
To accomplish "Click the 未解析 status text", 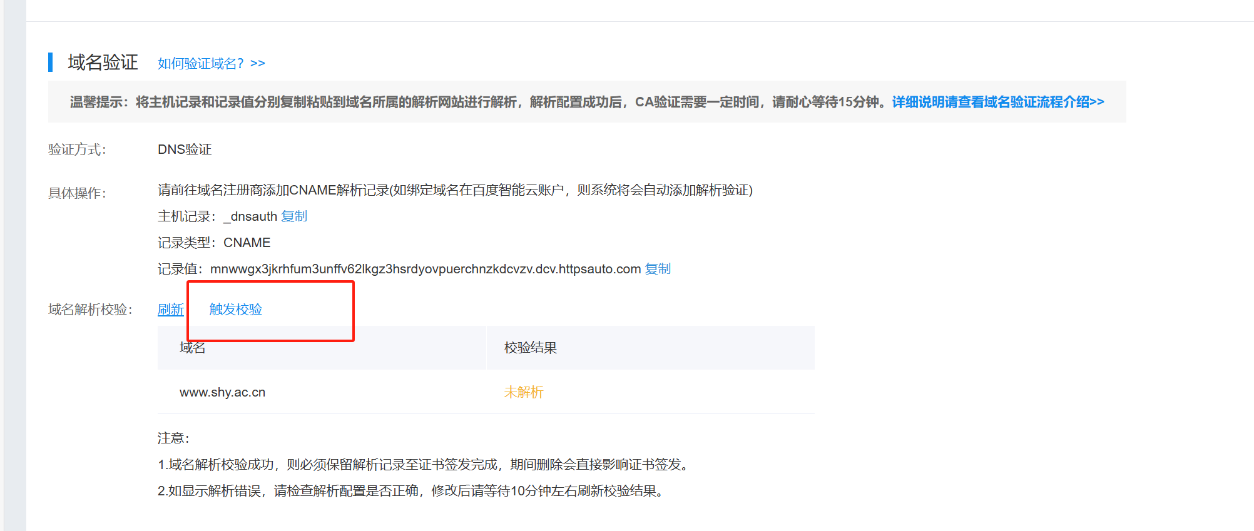I will point(523,392).
